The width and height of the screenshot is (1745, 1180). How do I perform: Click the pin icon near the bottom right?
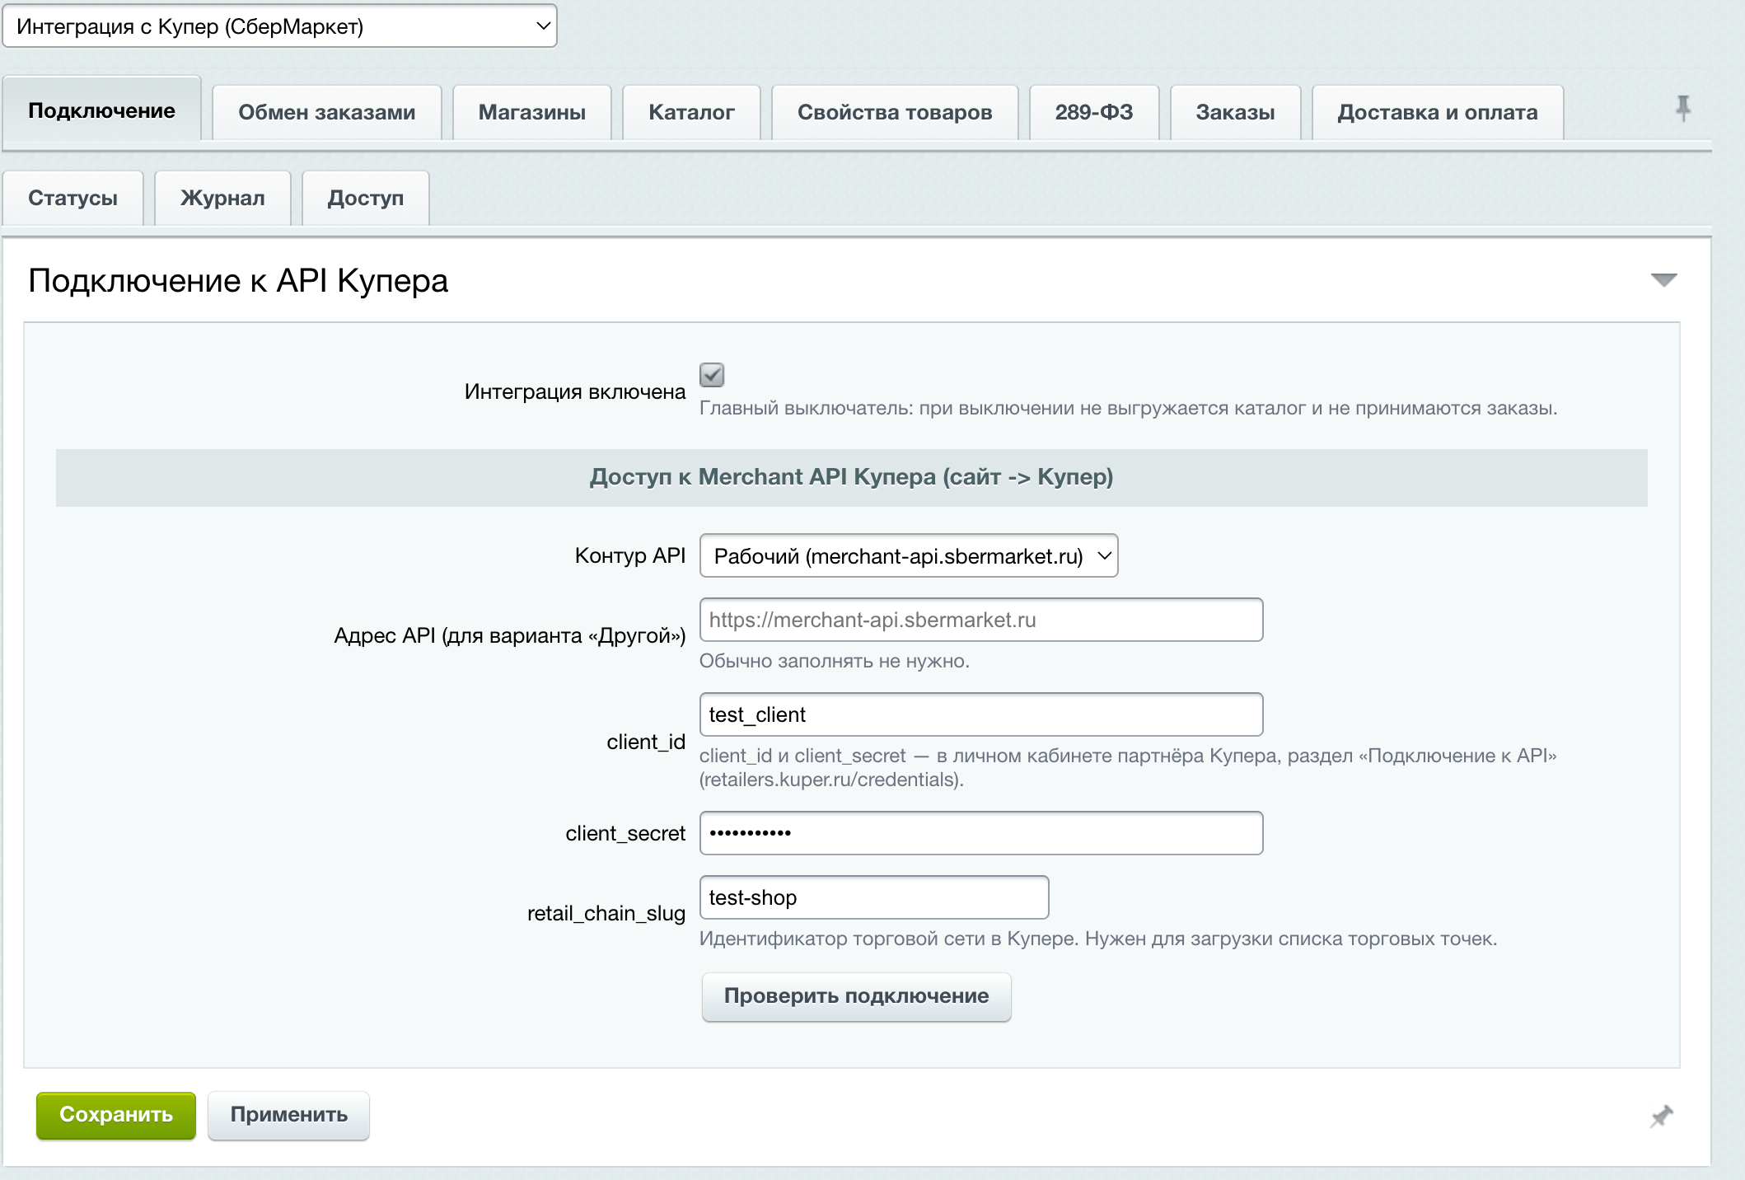[1662, 1116]
